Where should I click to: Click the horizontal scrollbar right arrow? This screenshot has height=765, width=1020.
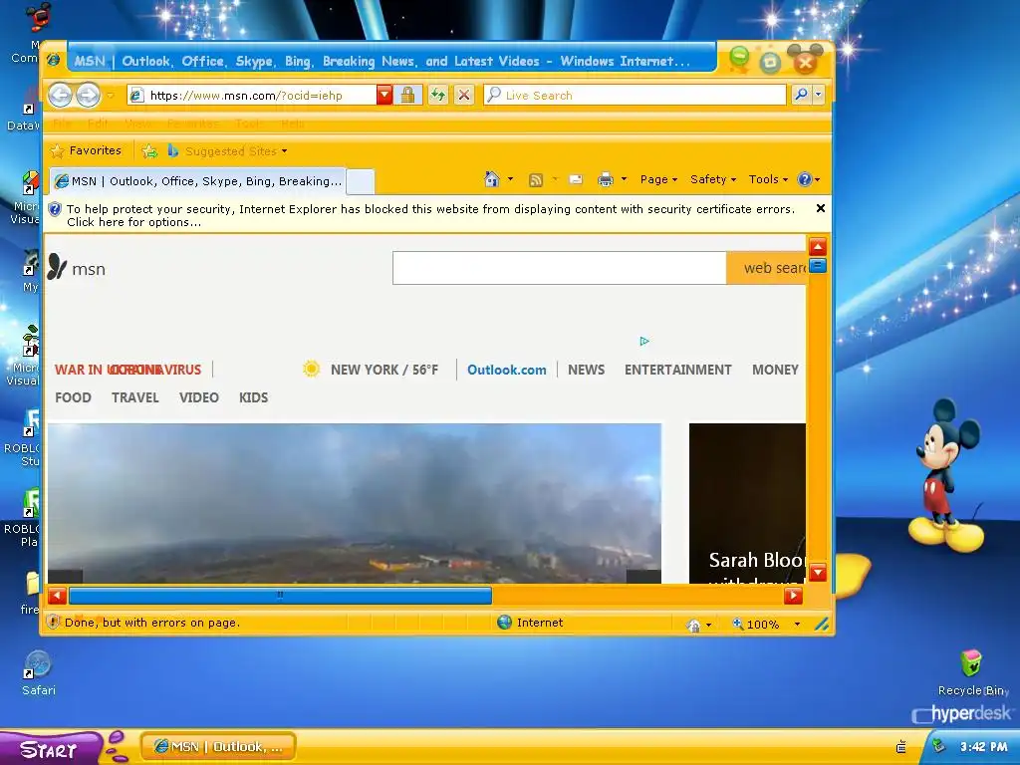click(793, 596)
